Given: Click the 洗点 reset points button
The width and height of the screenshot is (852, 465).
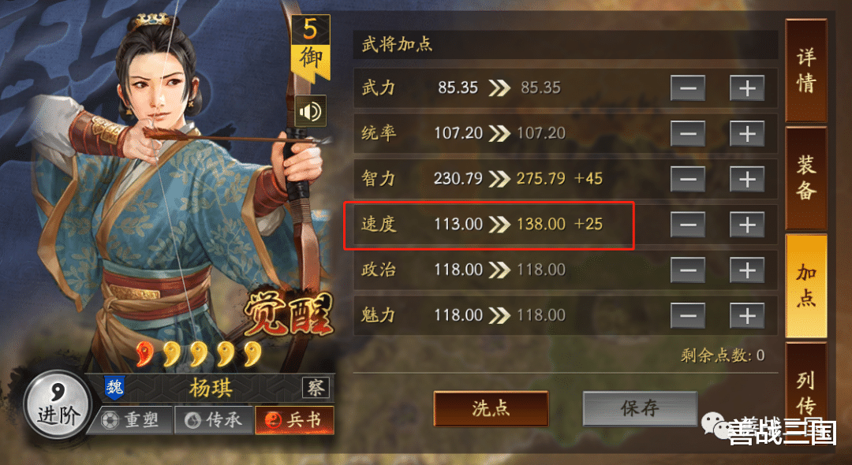Looking at the screenshot, I should [x=491, y=408].
